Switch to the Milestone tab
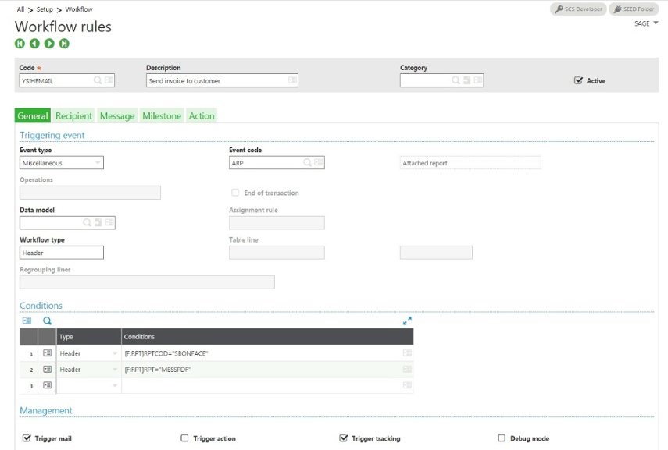 [162, 115]
